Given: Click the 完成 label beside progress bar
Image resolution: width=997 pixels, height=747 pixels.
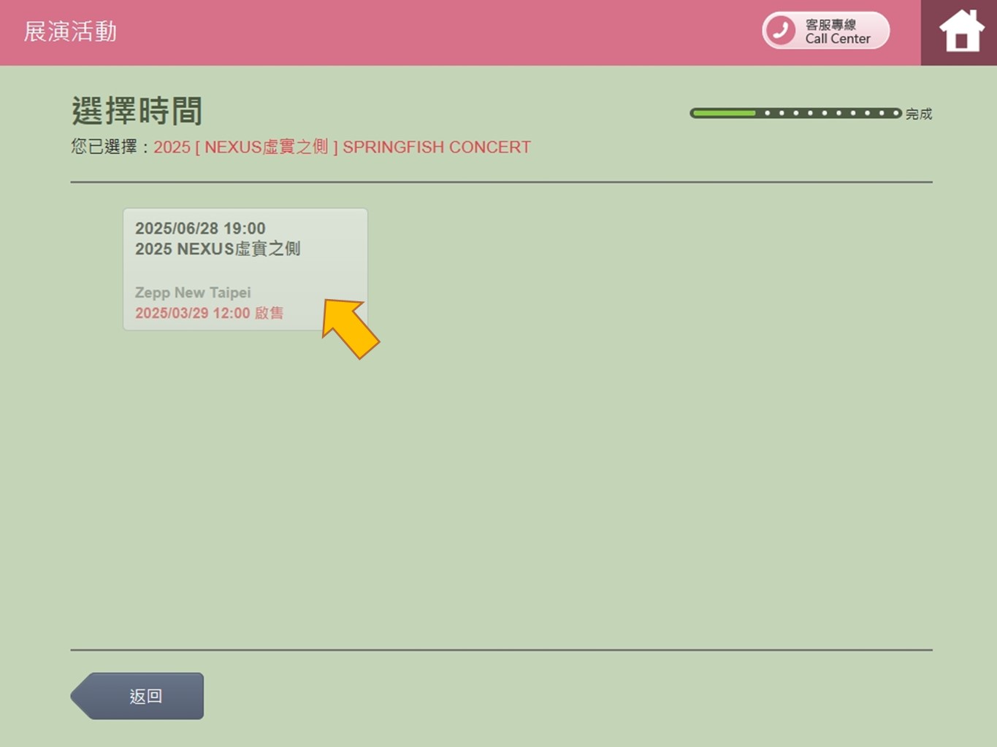Looking at the screenshot, I should 919,114.
